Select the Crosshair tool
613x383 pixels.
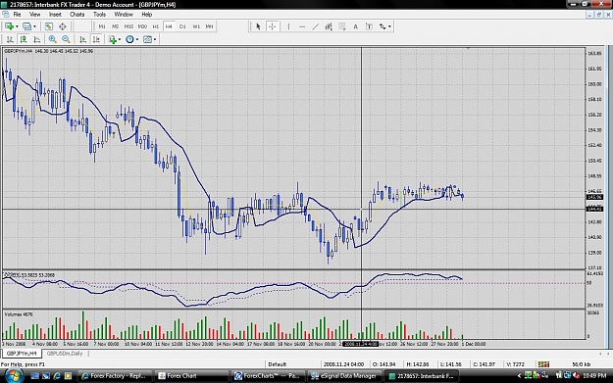click(272, 26)
